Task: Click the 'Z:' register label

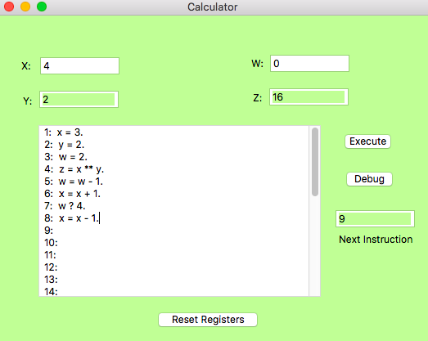Action: [258, 97]
